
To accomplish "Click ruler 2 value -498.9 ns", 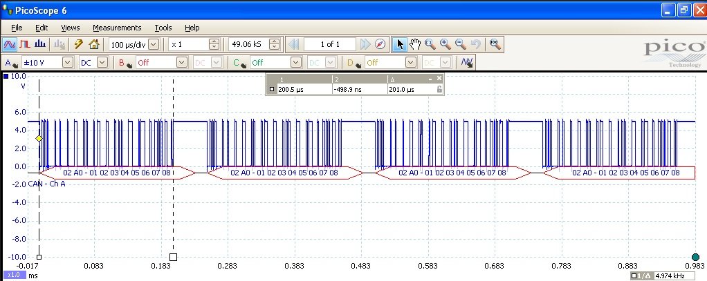I will pos(348,89).
